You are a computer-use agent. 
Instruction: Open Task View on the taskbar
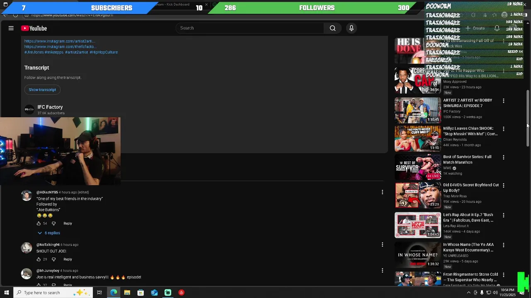[100, 293]
